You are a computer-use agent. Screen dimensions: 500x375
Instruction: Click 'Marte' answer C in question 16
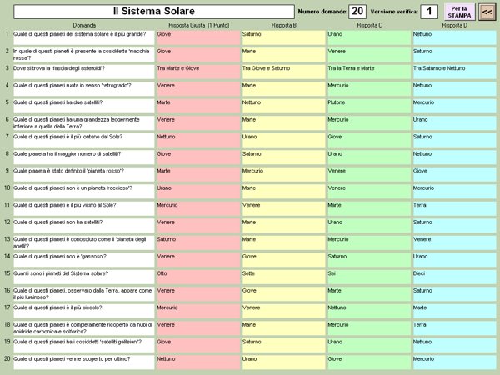tap(369, 294)
